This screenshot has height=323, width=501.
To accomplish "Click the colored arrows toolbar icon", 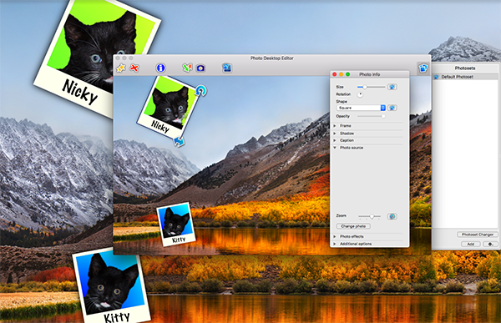I will pos(187,68).
